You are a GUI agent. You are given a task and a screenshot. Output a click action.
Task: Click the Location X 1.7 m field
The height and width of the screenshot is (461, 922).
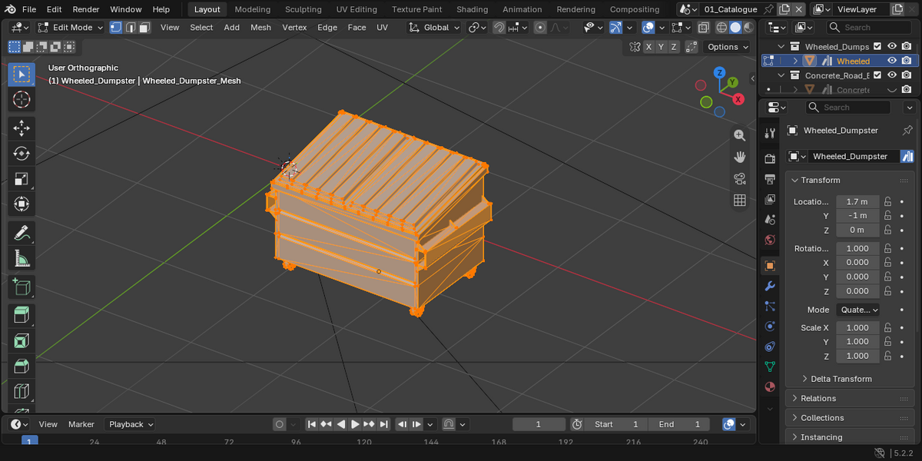[x=857, y=201]
